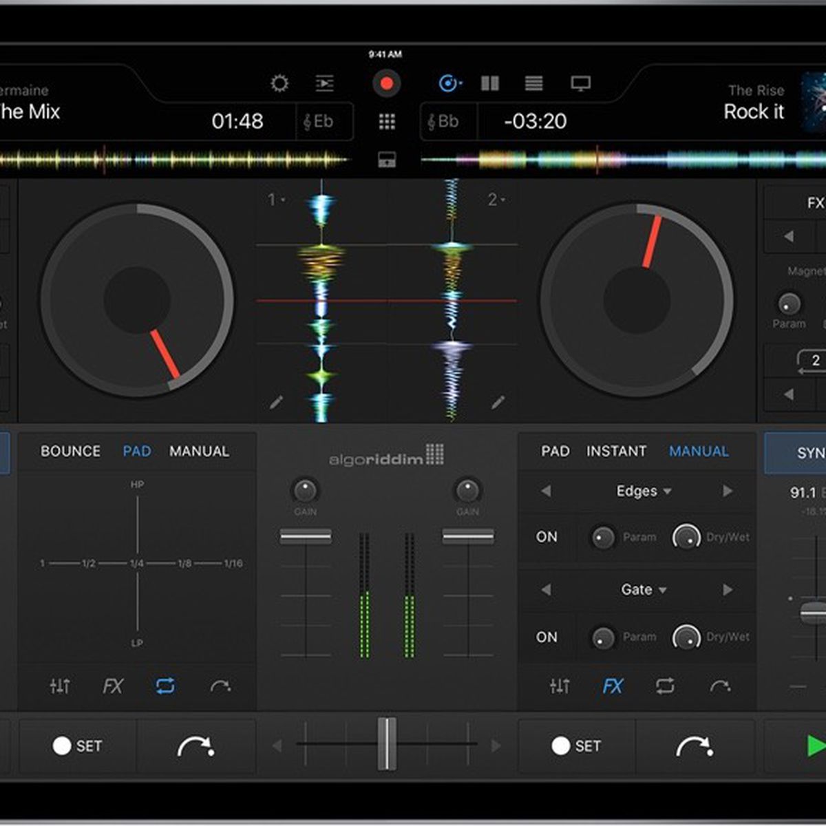826x826 pixels.
Task: Edit deck 1 waveform with pencil icon
Action: coord(277,403)
